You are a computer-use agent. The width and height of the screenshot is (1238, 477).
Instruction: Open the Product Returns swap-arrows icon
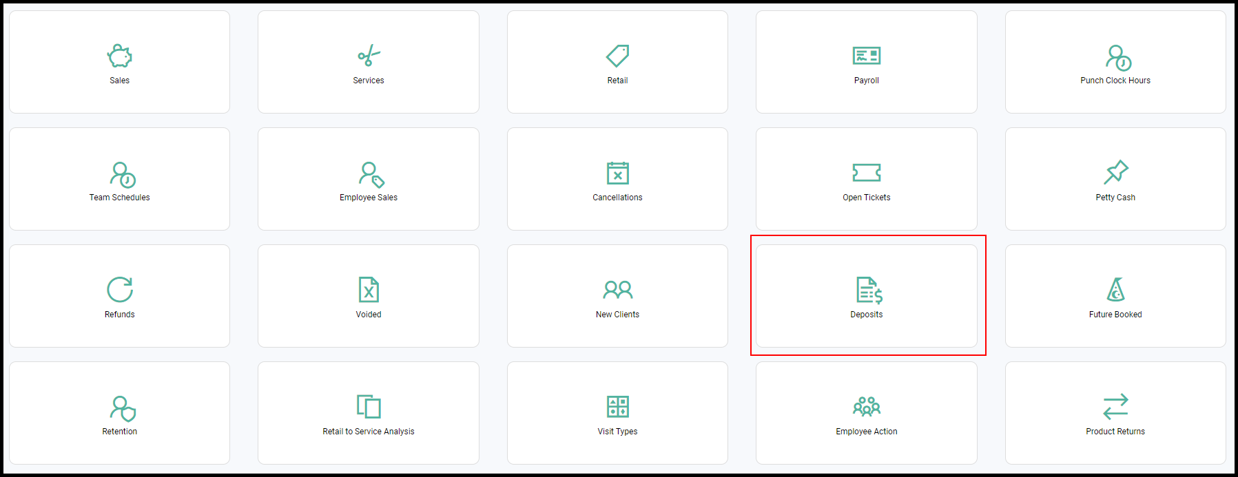pos(1115,407)
